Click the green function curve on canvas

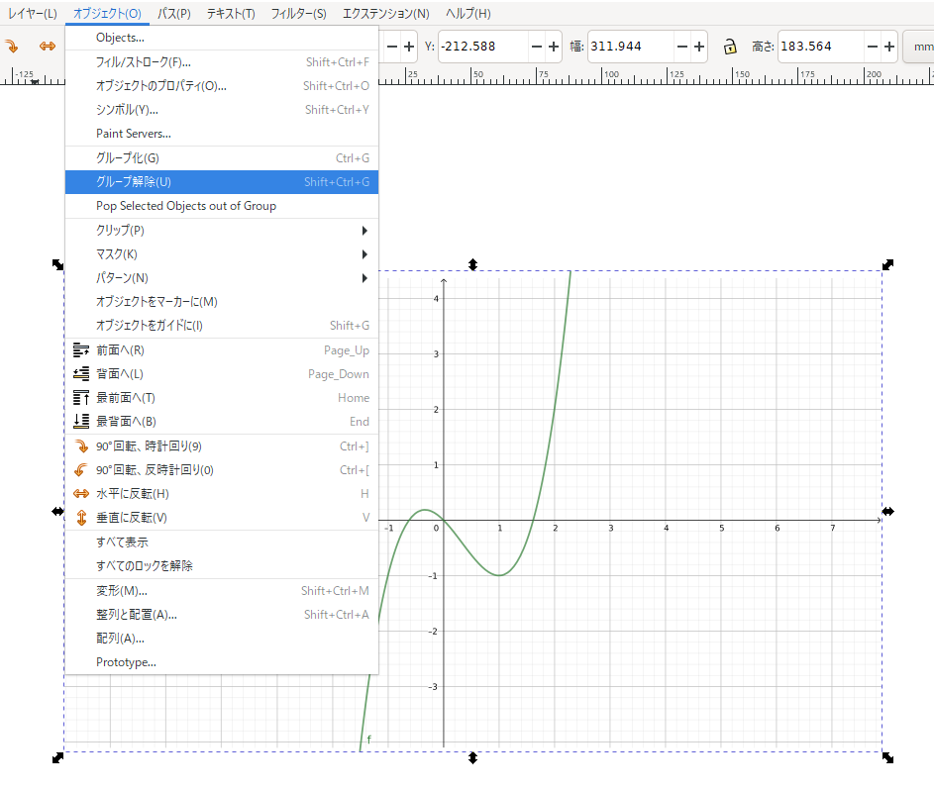click(499, 574)
